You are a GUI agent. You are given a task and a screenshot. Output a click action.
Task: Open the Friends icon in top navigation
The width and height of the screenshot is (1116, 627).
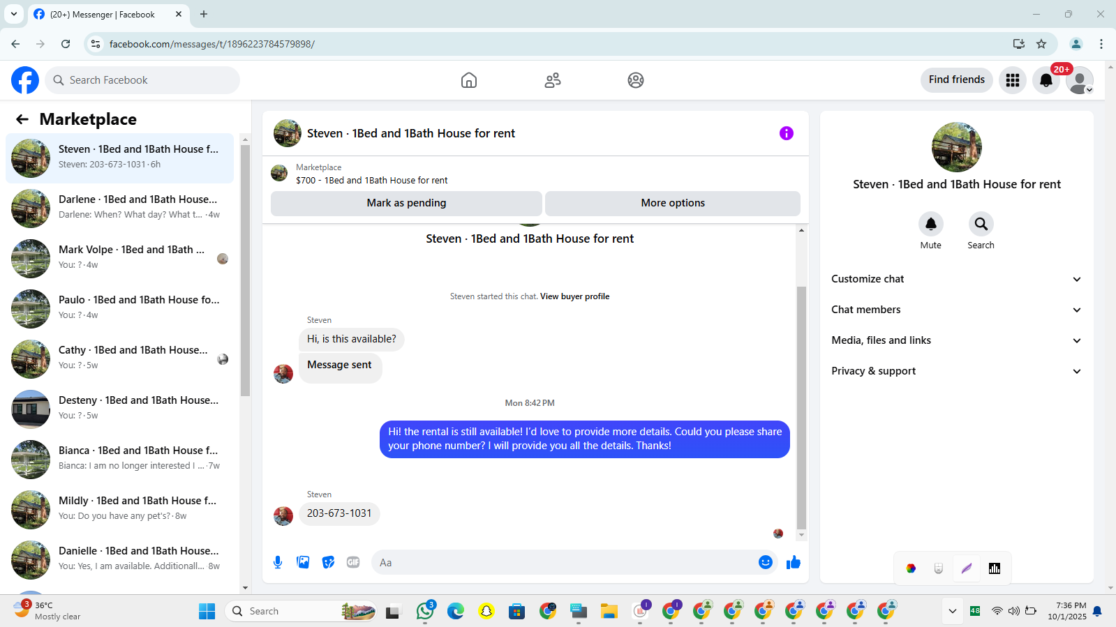[553, 80]
